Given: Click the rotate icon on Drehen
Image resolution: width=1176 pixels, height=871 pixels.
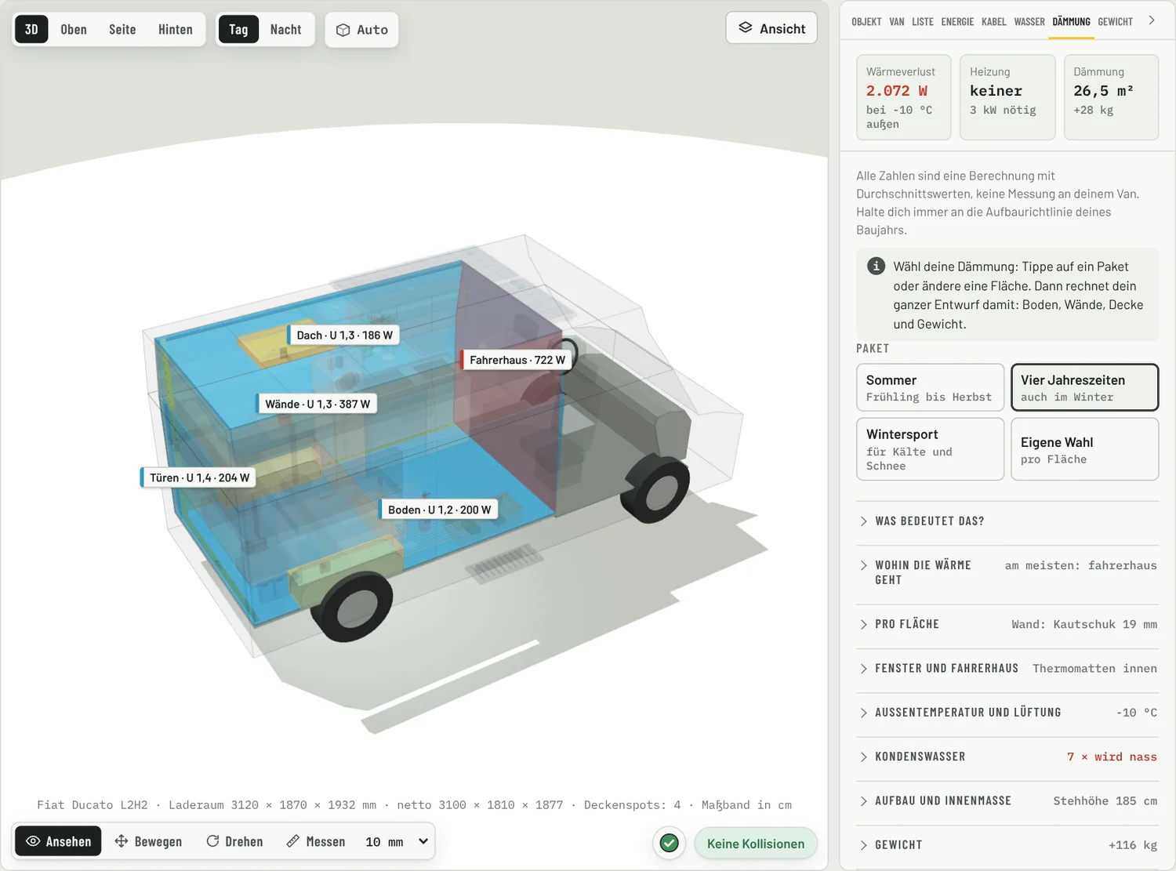Looking at the screenshot, I should (x=212, y=841).
